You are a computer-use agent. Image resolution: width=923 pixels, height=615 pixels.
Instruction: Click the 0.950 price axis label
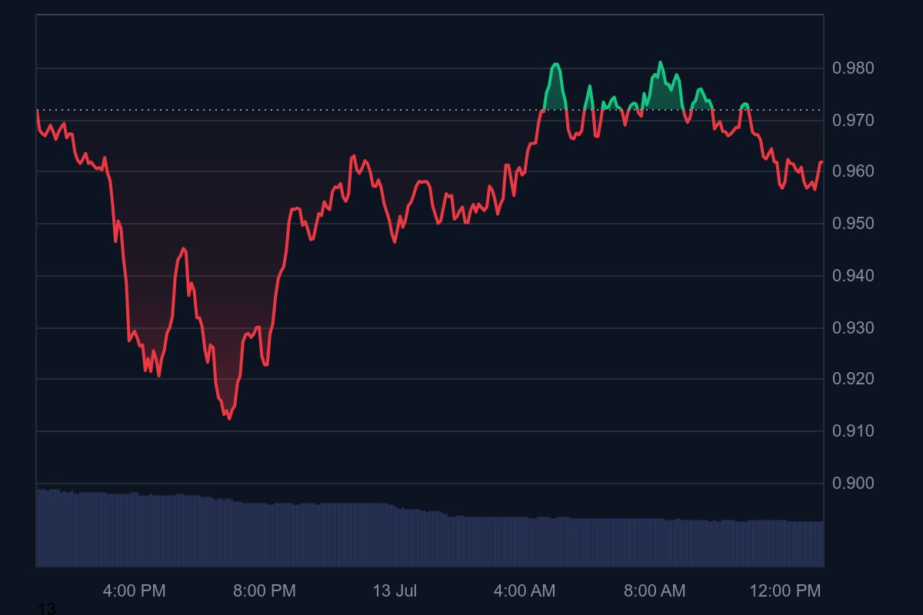[853, 224]
